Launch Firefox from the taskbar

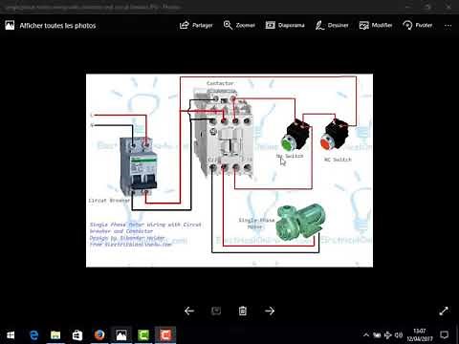[99, 335]
